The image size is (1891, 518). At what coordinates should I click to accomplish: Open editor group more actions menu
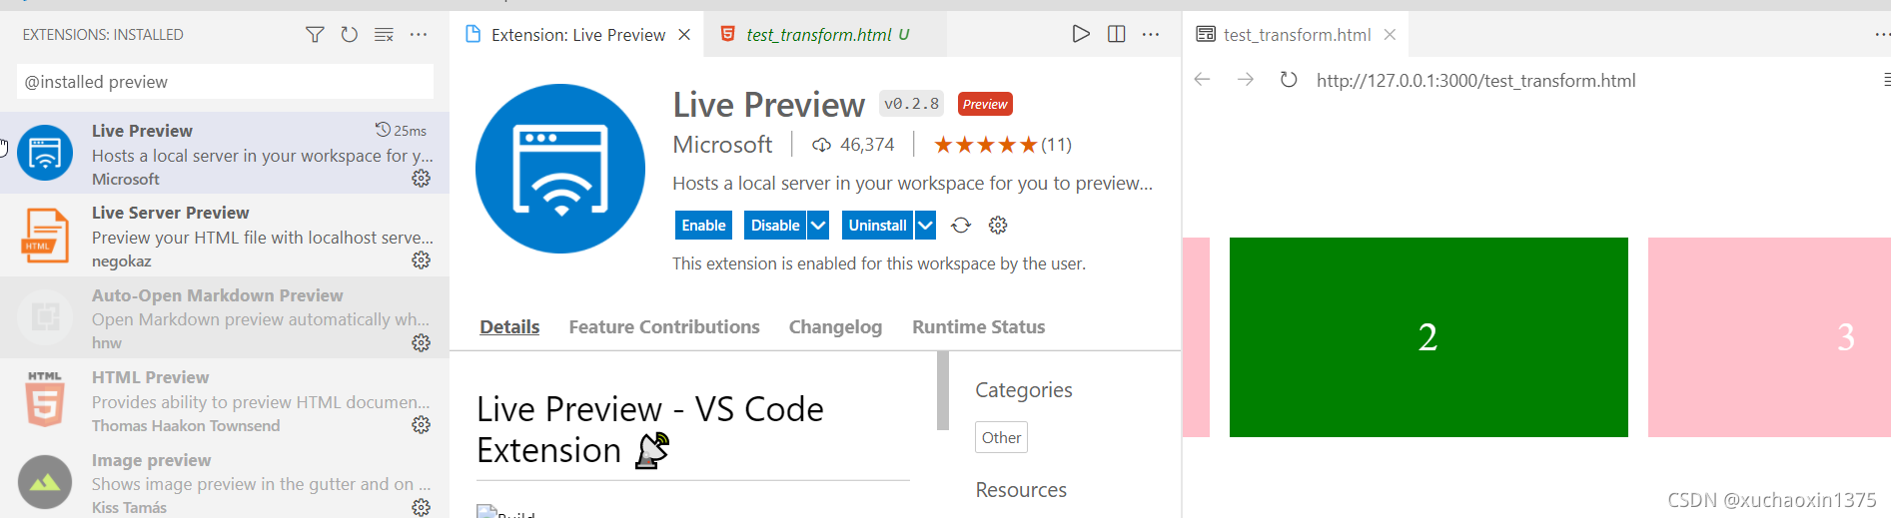[x=1151, y=34]
